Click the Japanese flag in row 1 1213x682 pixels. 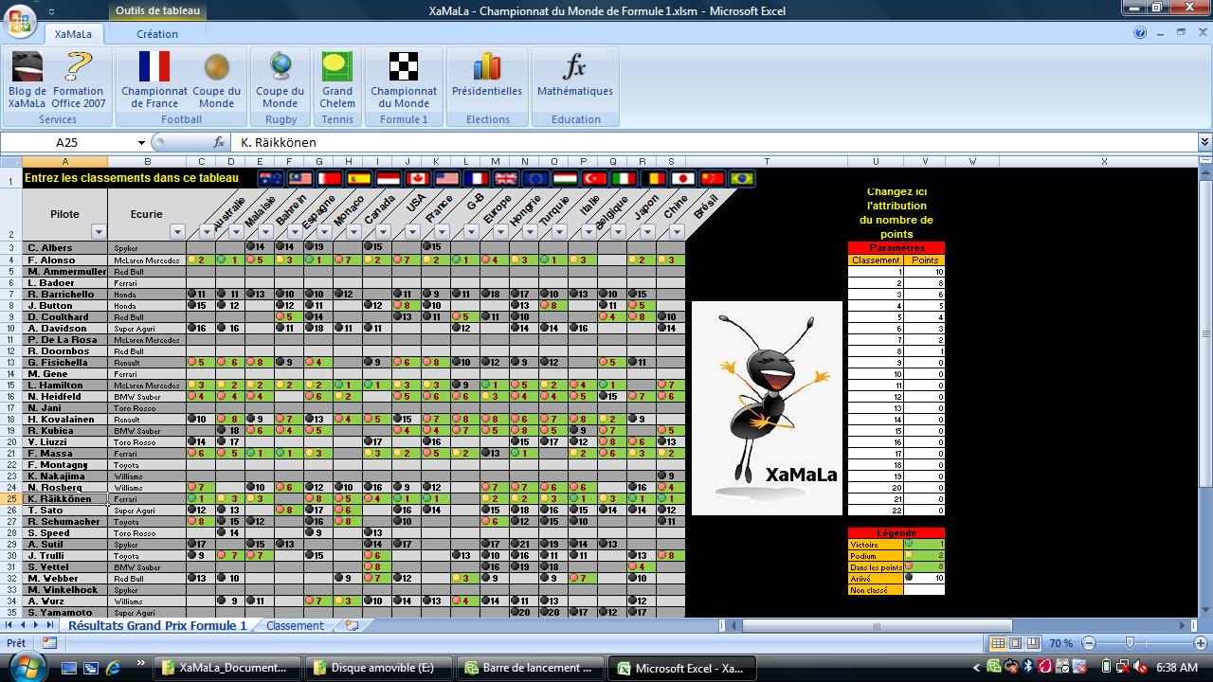tap(682, 178)
